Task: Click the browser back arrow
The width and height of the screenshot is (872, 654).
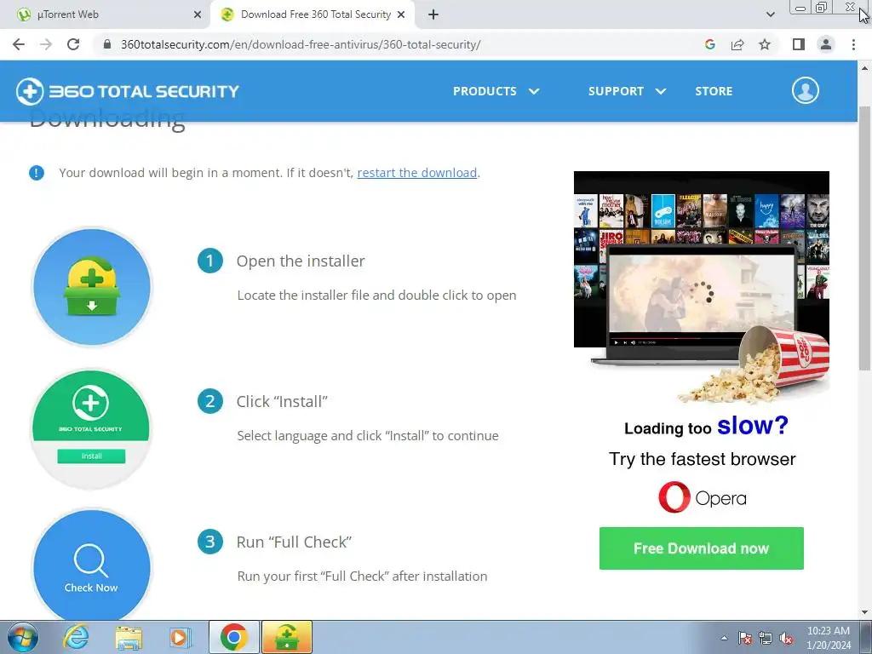Action: (x=19, y=44)
